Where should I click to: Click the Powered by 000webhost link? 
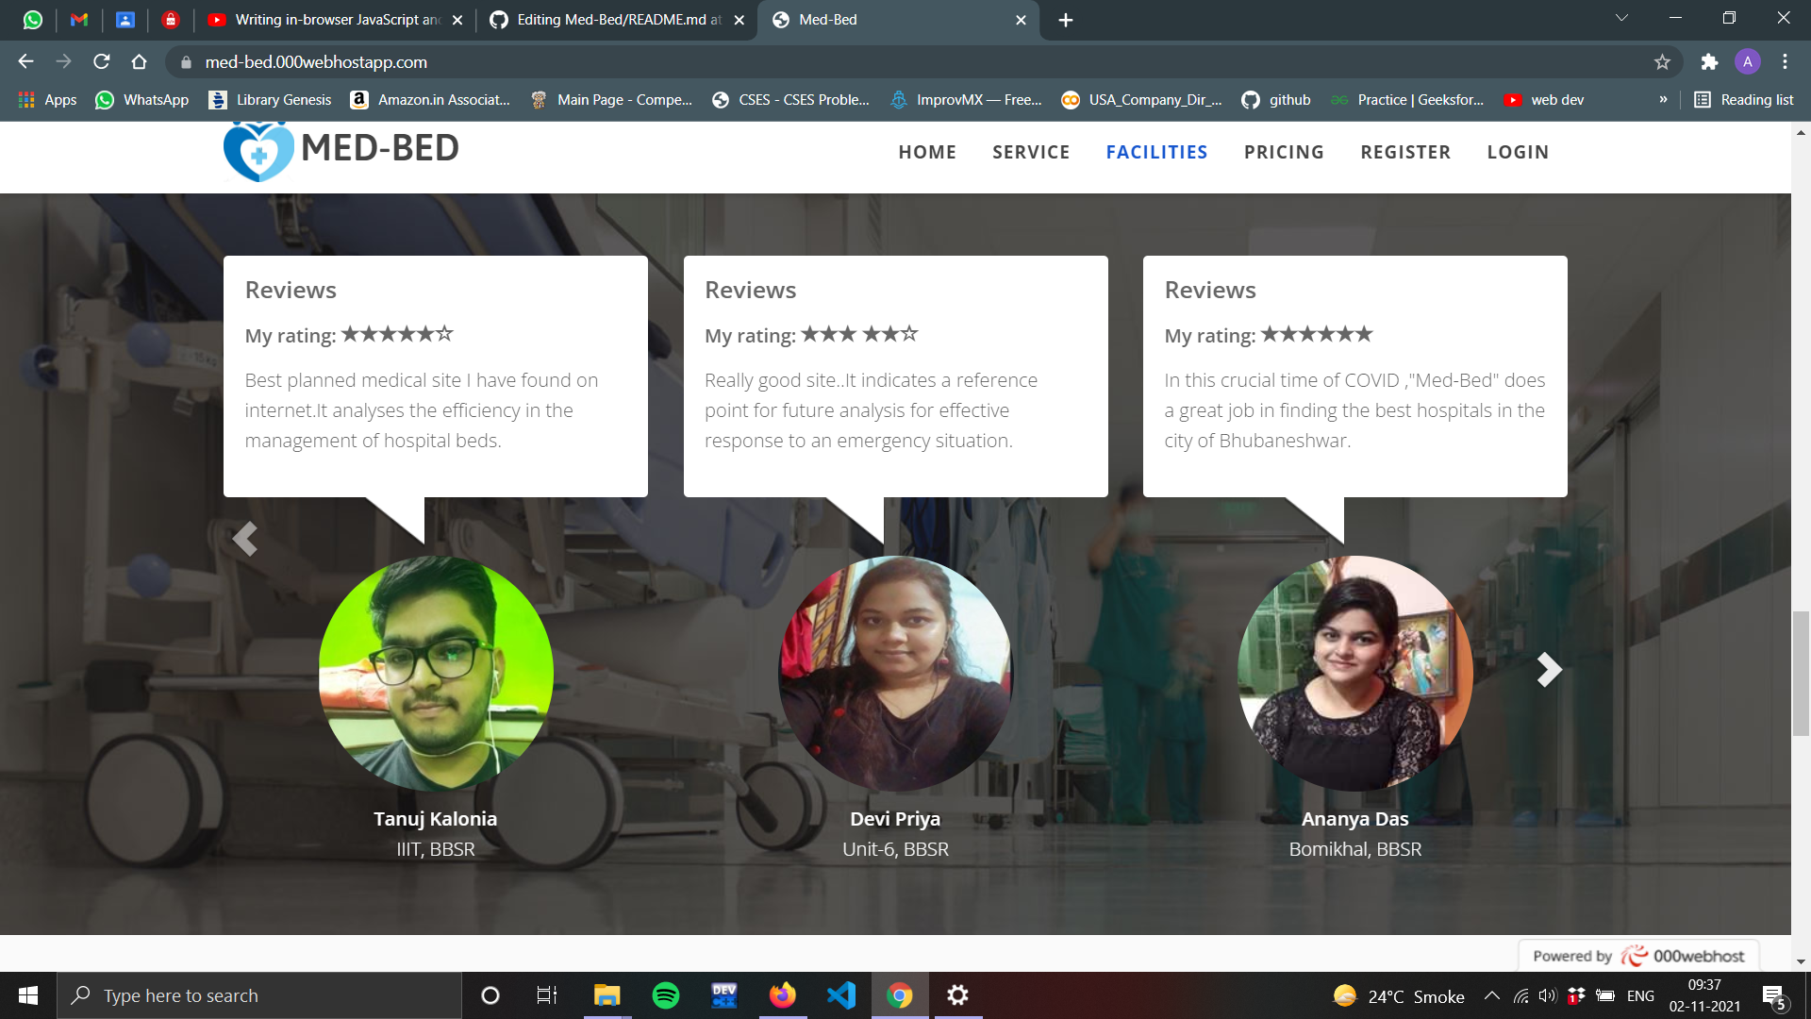pyautogui.click(x=1639, y=956)
